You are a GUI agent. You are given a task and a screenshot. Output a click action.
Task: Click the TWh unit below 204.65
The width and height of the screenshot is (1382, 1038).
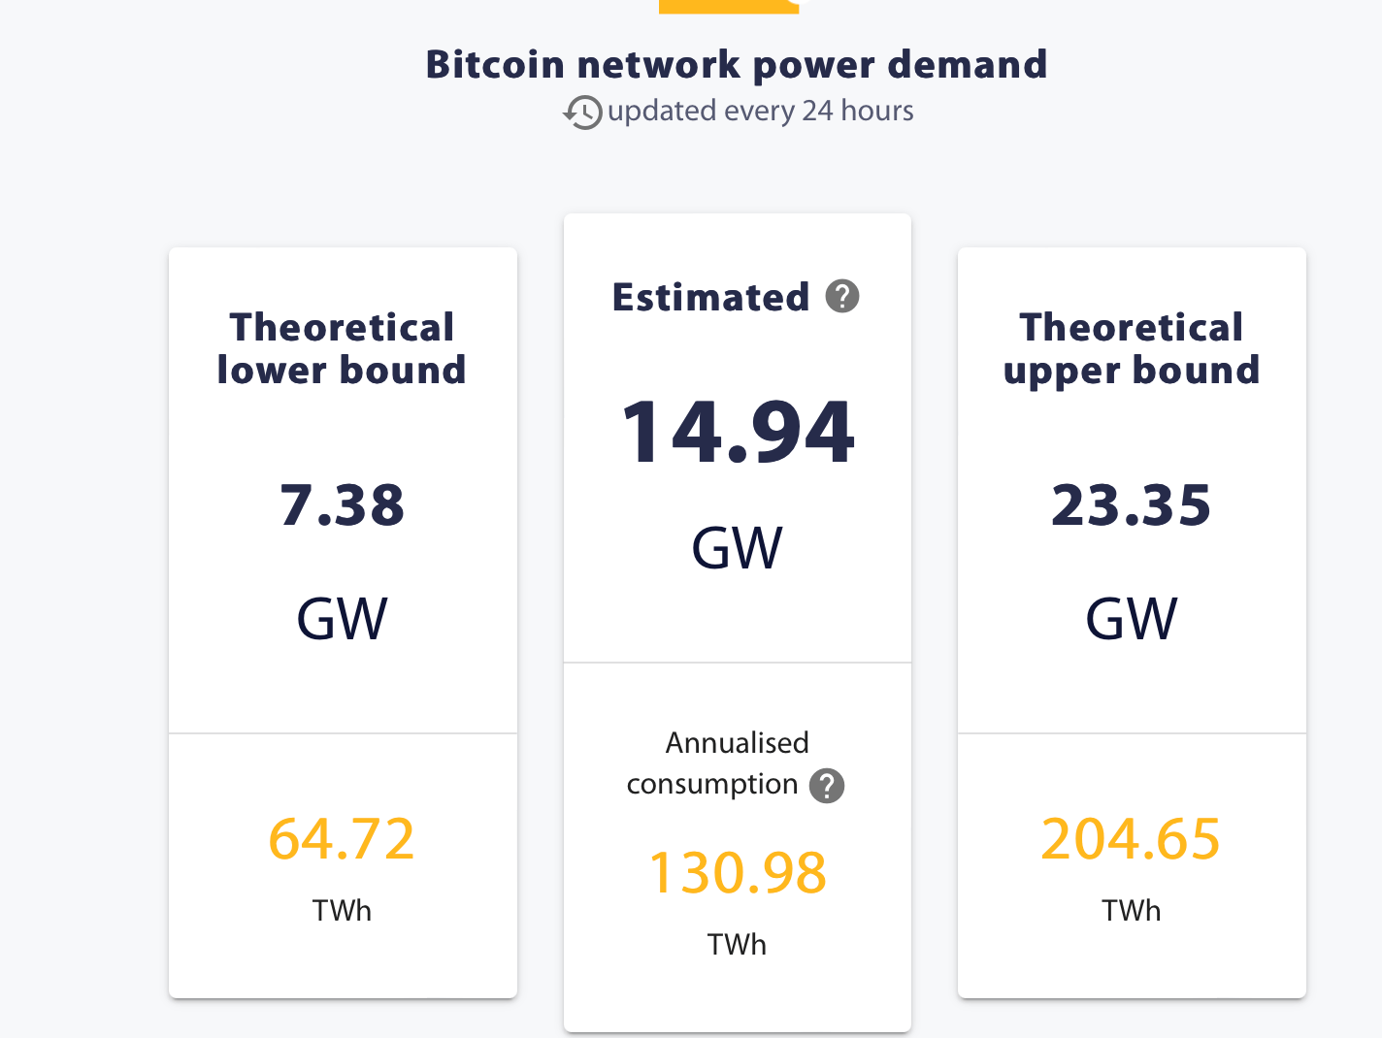point(1131,910)
